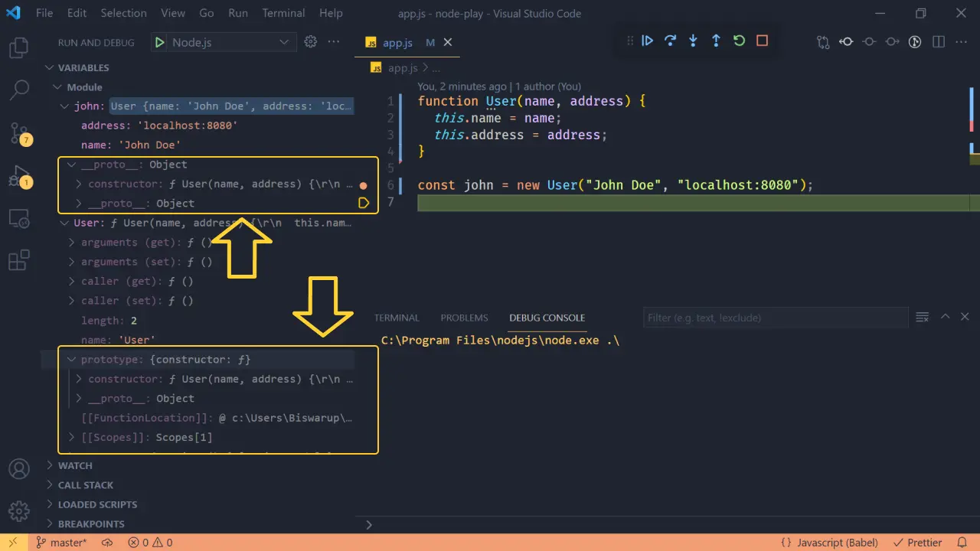Open Extensions view in activity bar
The width and height of the screenshot is (980, 551).
18,261
